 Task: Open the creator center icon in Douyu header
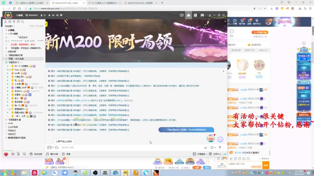point(257,22)
